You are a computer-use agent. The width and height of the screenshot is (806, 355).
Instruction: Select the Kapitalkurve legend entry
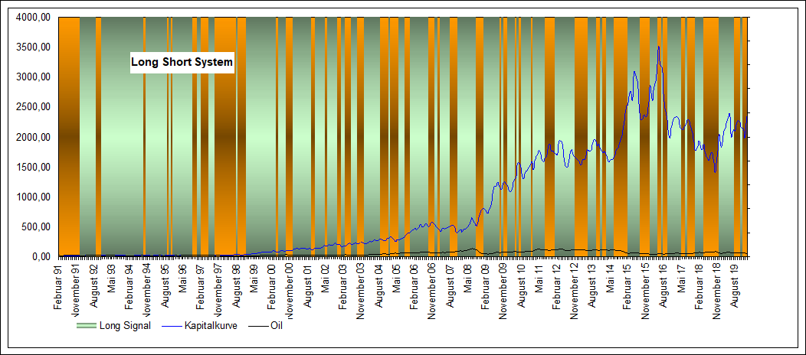200,326
